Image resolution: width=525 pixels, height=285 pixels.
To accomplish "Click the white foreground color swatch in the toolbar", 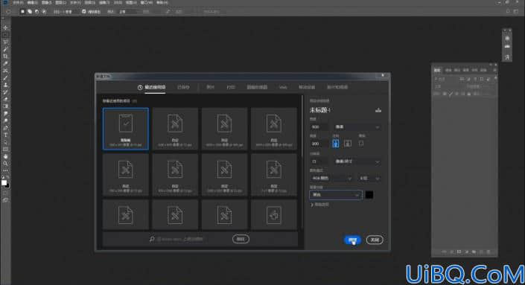I will 4,182.
